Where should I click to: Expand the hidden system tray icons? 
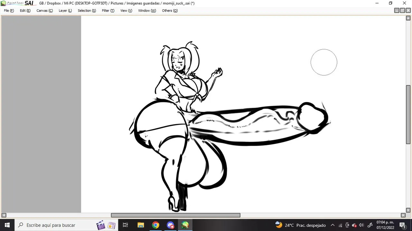click(332, 225)
